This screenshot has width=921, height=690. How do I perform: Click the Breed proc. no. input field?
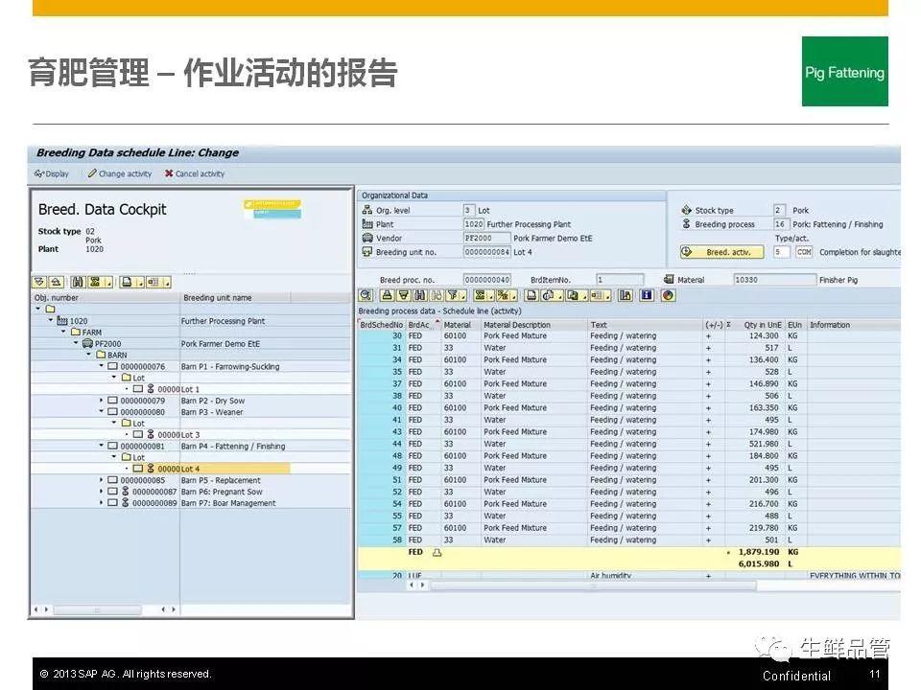486,280
